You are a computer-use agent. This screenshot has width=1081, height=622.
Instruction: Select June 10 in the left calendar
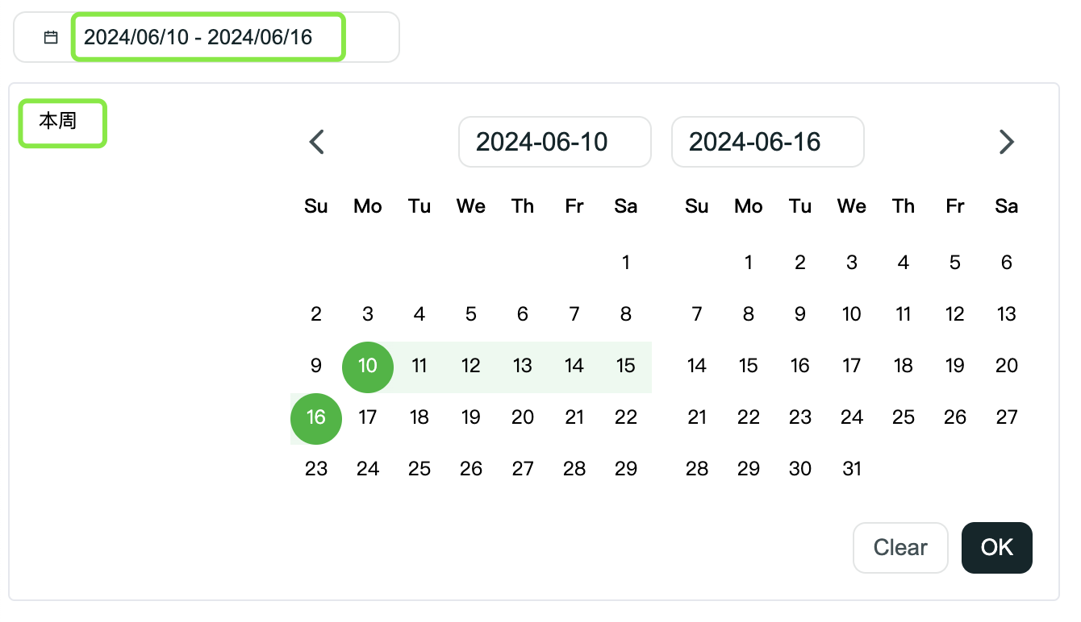(x=367, y=367)
